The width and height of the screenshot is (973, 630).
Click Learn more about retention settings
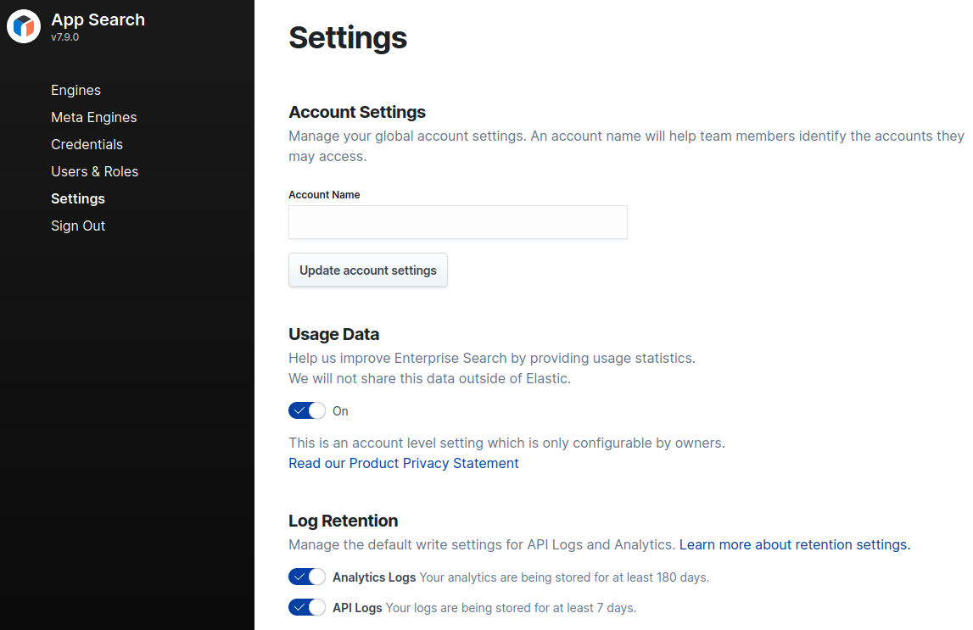tap(794, 544)
